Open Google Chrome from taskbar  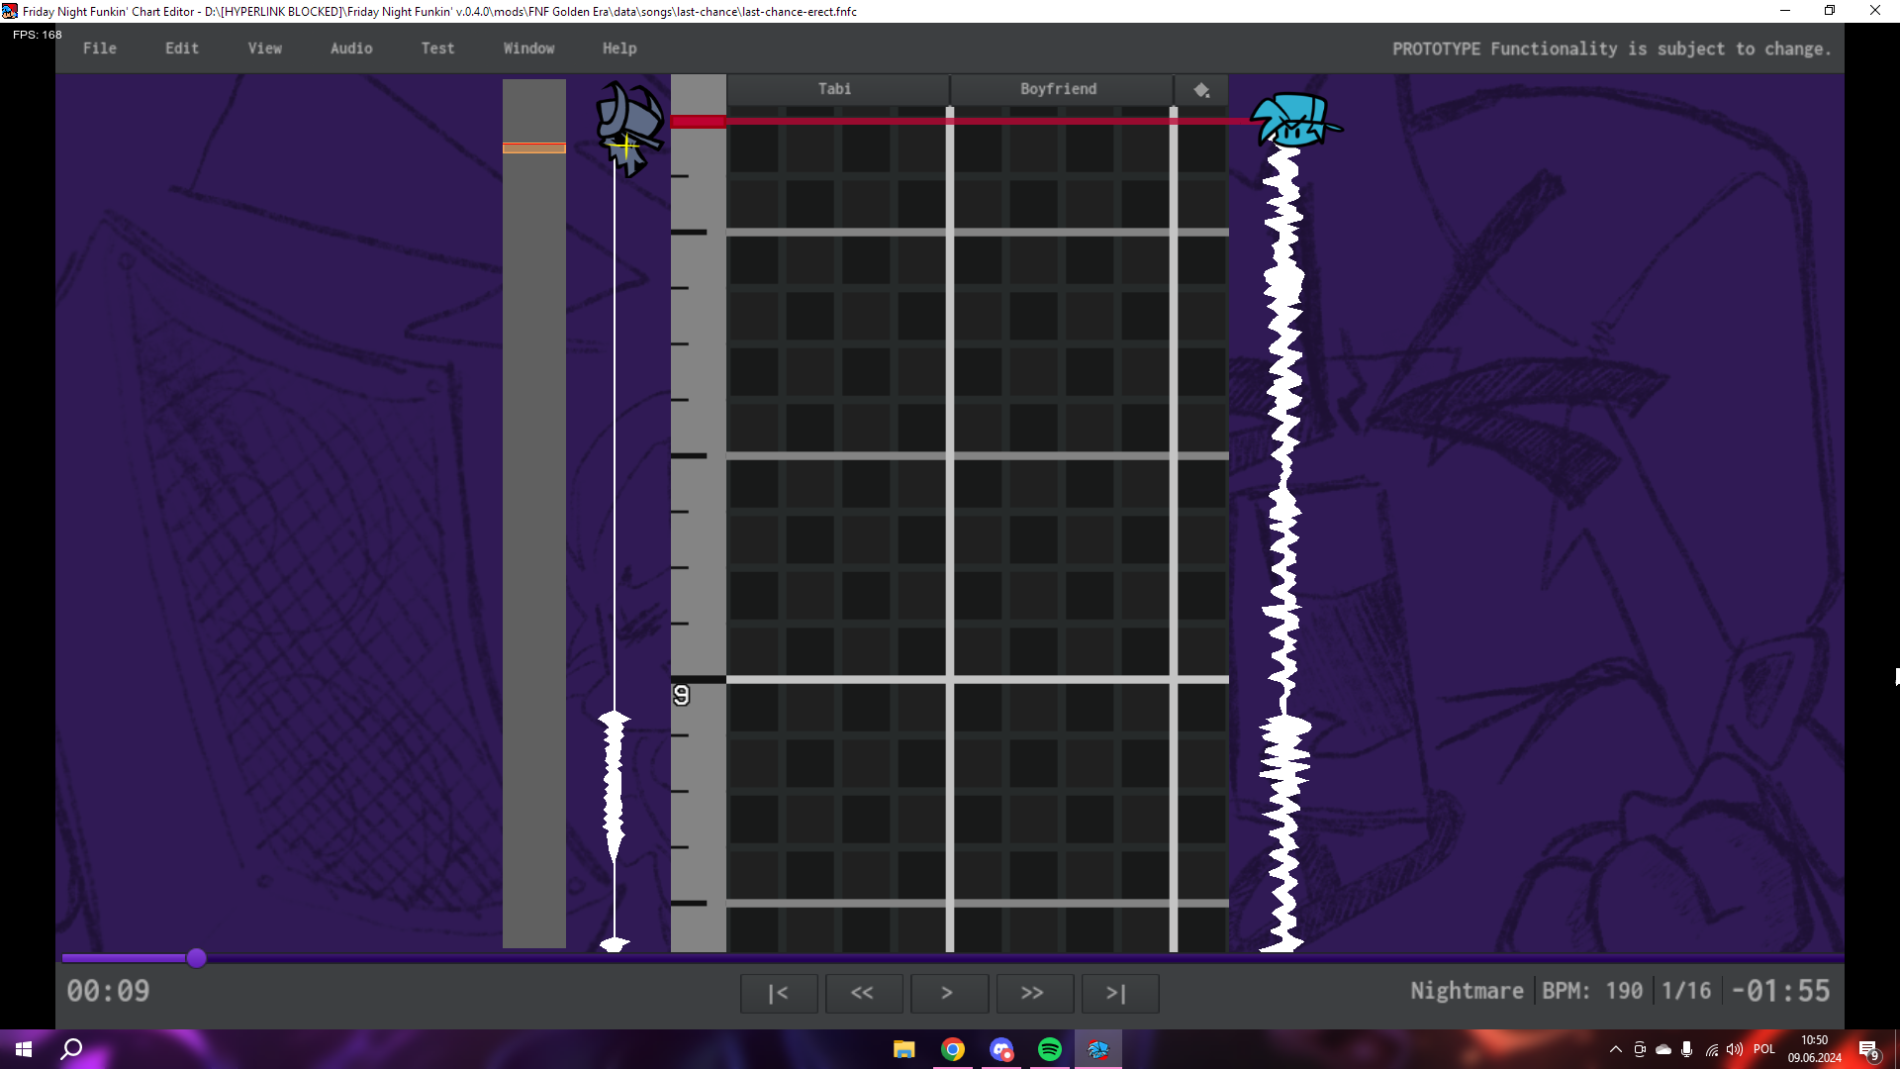pyautogui.click(x=953, y=1049)
